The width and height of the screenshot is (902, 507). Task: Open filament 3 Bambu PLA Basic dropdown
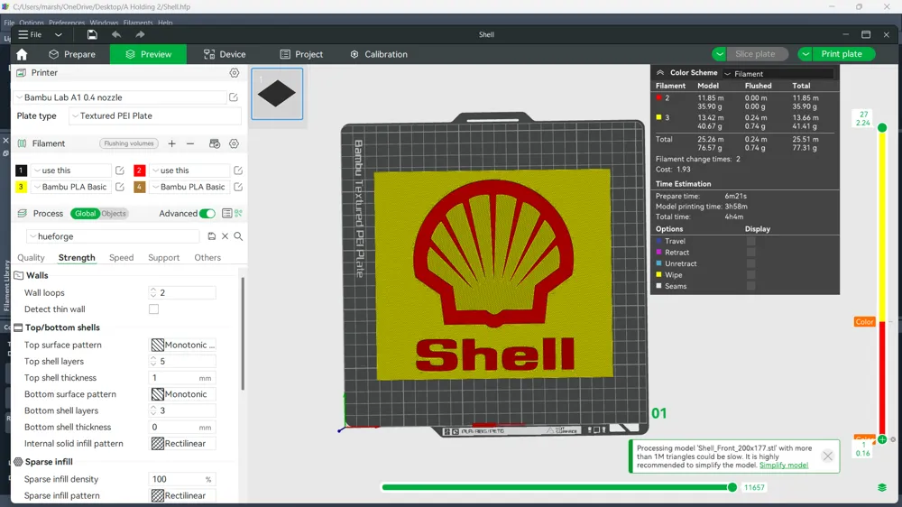tap(70, 187)
